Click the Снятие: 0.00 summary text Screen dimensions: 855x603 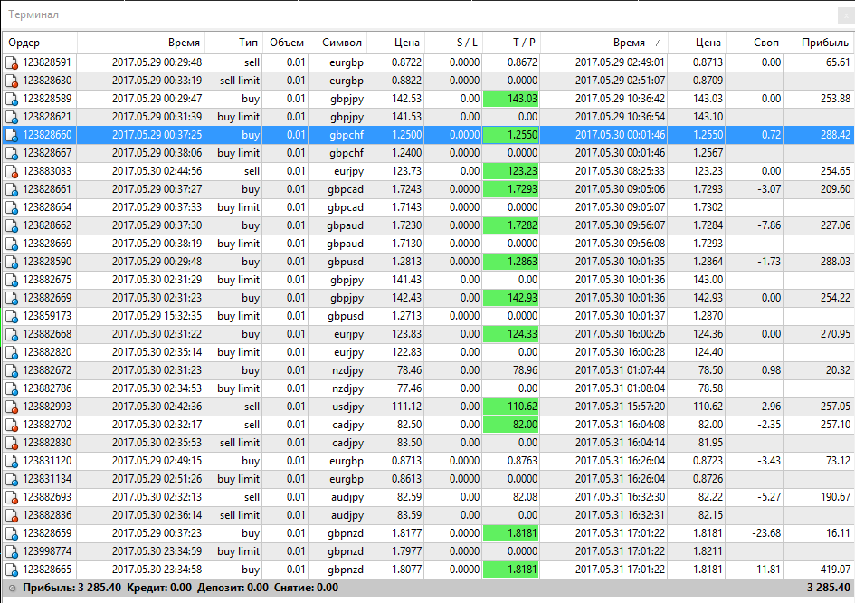307,588
